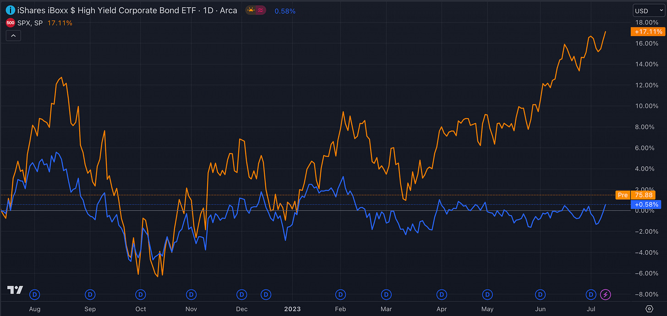667x316 pixels.
Task: Click dividend D marker above Mar label
Action: (387, 294)
